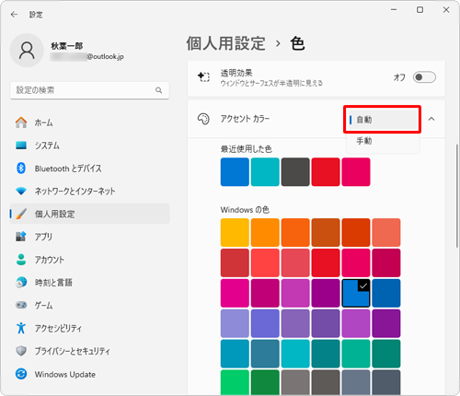
Task: Click the アクセント カラー palette icon
Action: pos(203,119)
